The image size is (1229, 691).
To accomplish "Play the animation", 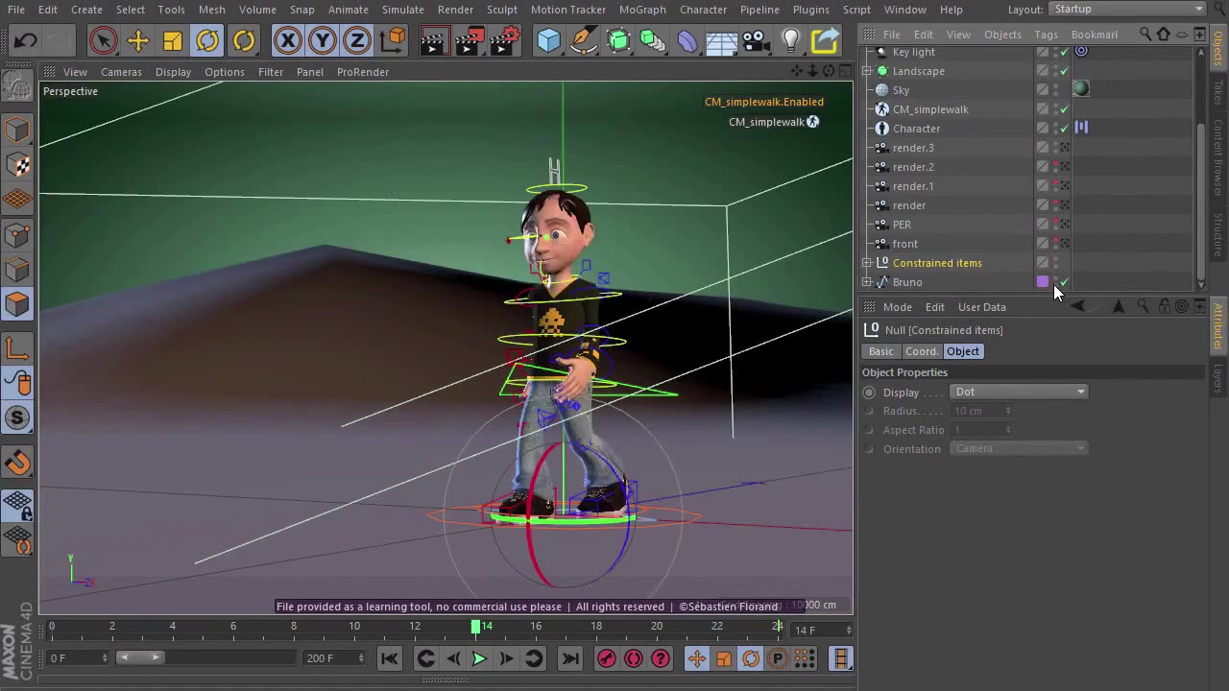I will click(478, 658).
